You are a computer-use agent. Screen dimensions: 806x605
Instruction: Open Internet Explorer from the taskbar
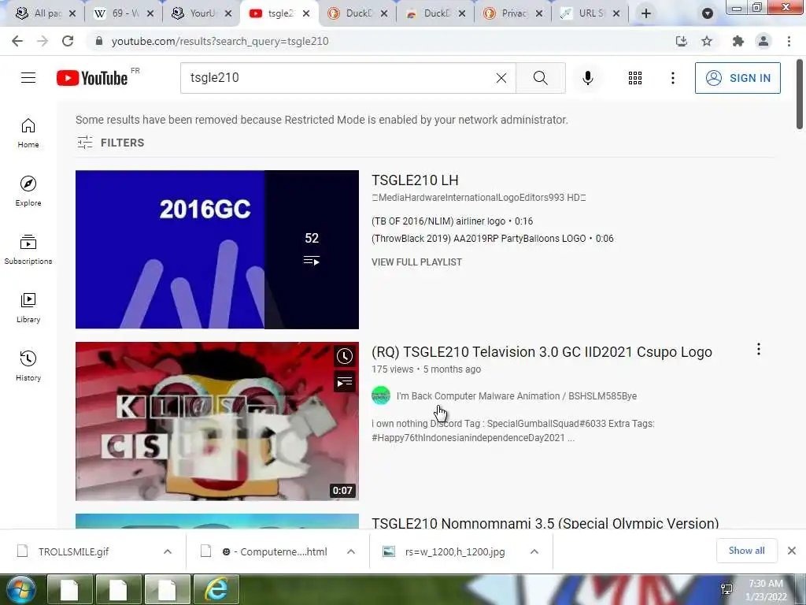pyautogui.click(x=216, y=589)
